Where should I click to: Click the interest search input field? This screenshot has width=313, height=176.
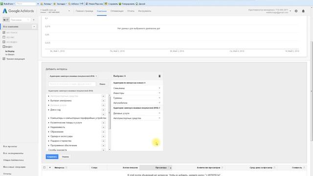pos(72,84)
